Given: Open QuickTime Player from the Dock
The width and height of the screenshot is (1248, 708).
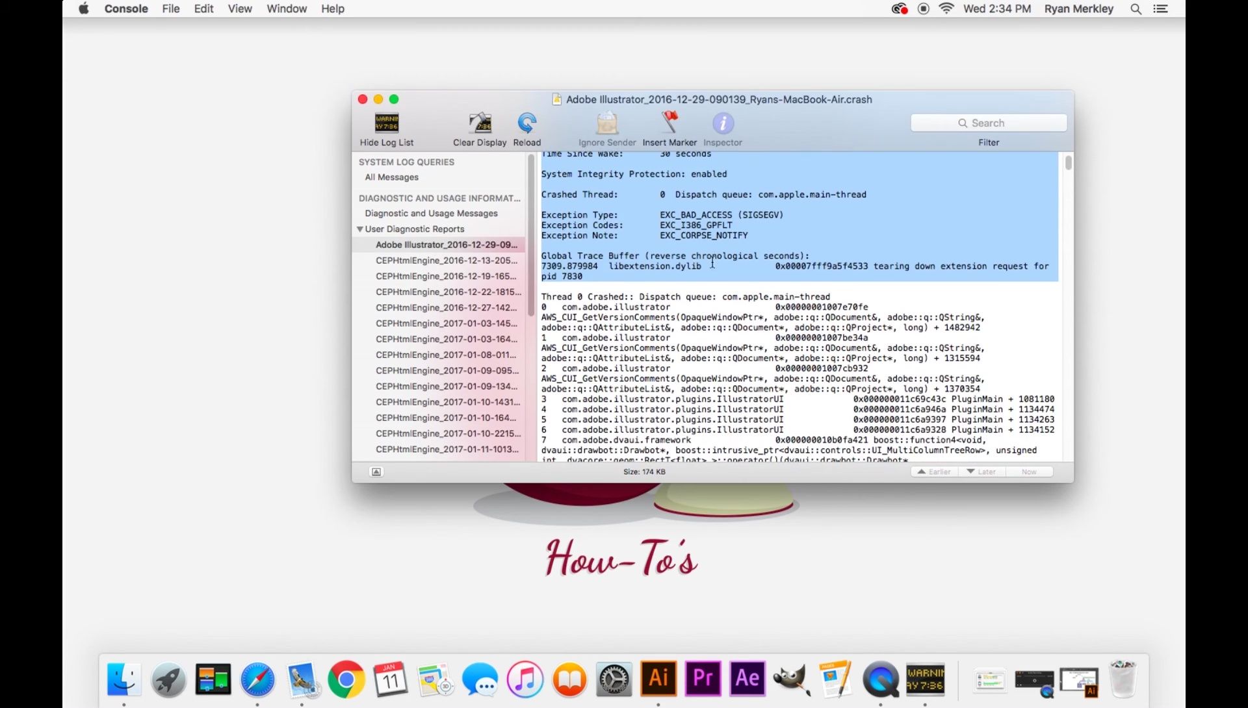Looking at the screenshot, I should pyautogui.click(x=881, y=679).
